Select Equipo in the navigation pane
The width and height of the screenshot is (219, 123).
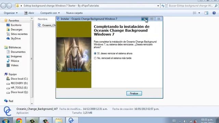pyautogui.click(x=11, y=74)
